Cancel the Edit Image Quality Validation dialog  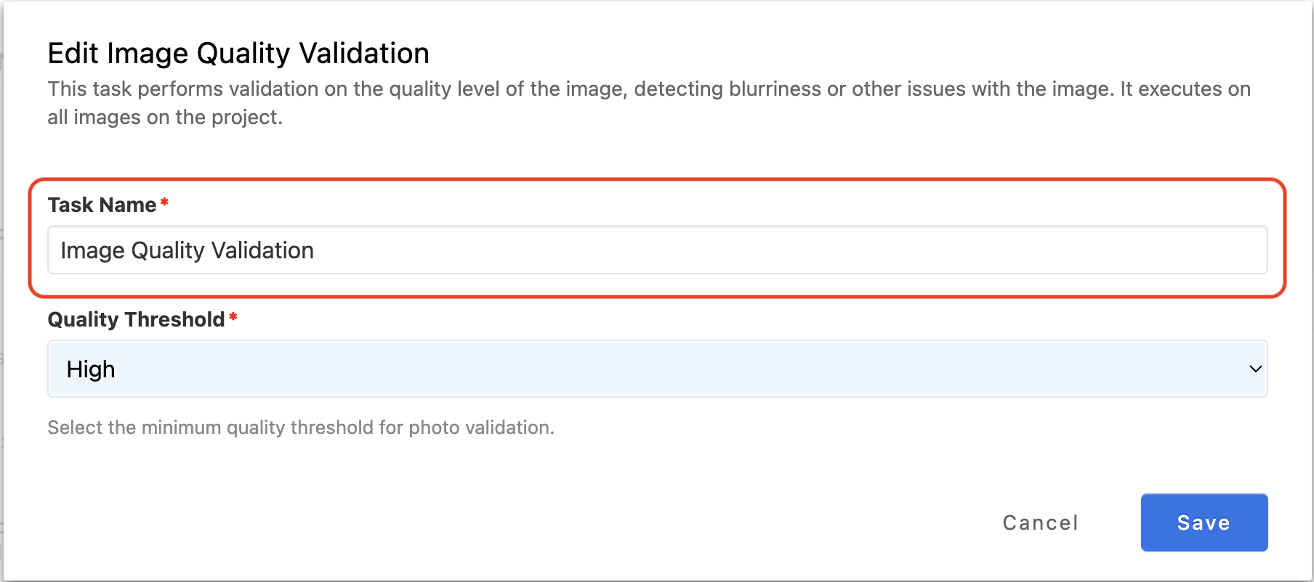1040,522
